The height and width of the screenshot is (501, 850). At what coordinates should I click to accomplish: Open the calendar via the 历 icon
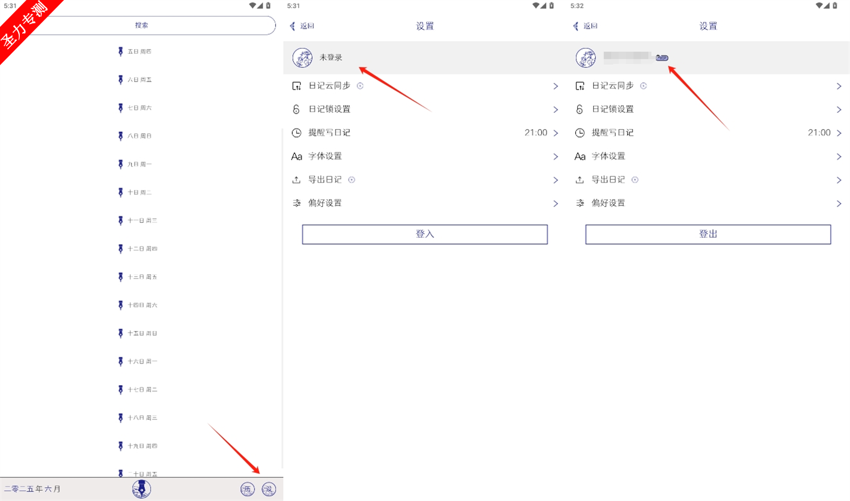[x=248, y=489]
